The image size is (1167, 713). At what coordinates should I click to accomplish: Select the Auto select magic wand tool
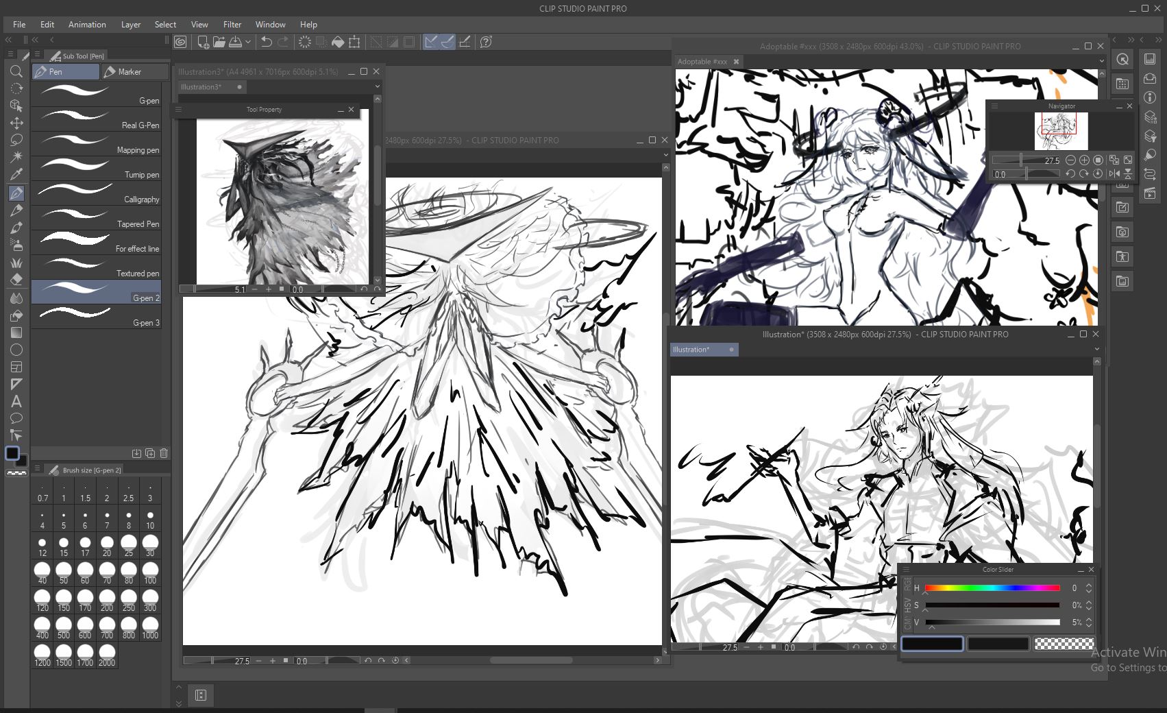click(16, 157)
